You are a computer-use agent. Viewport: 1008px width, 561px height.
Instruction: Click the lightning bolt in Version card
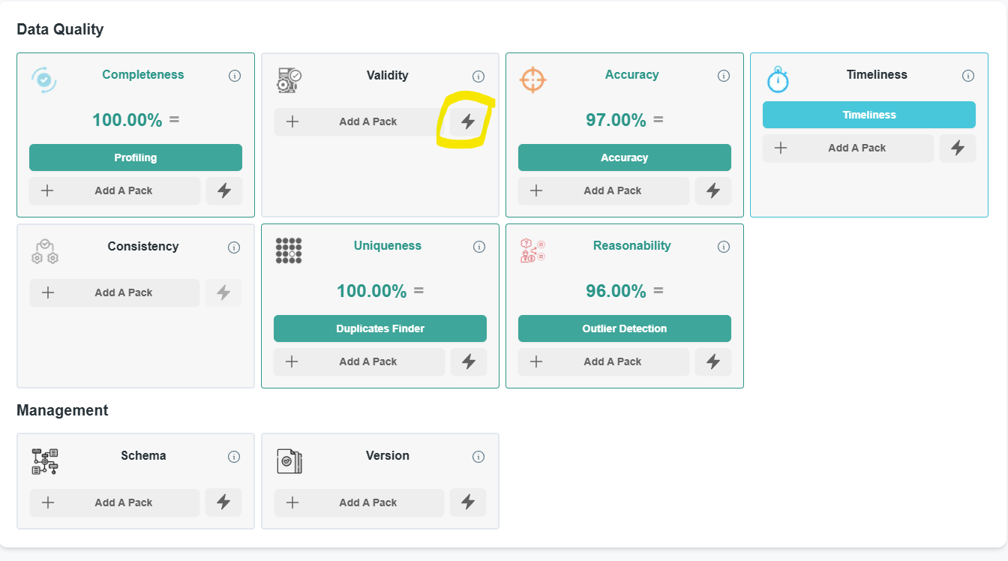click(468, 502)
